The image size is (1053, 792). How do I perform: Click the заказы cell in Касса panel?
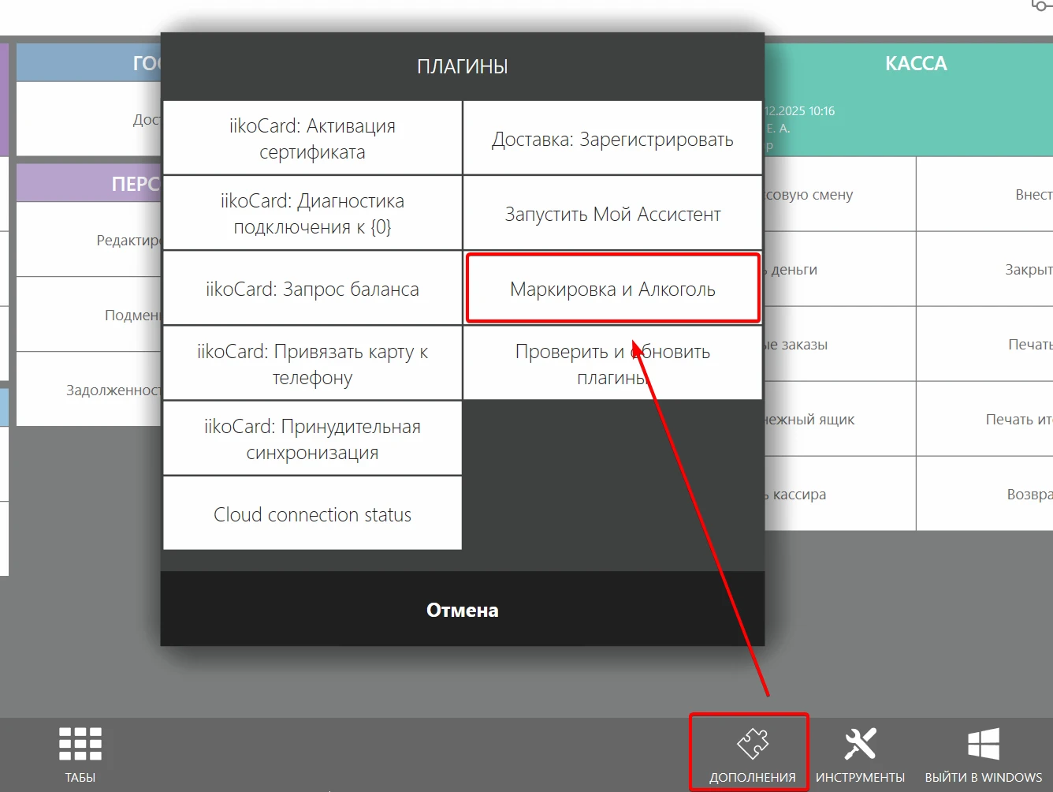tap(839, 344)
